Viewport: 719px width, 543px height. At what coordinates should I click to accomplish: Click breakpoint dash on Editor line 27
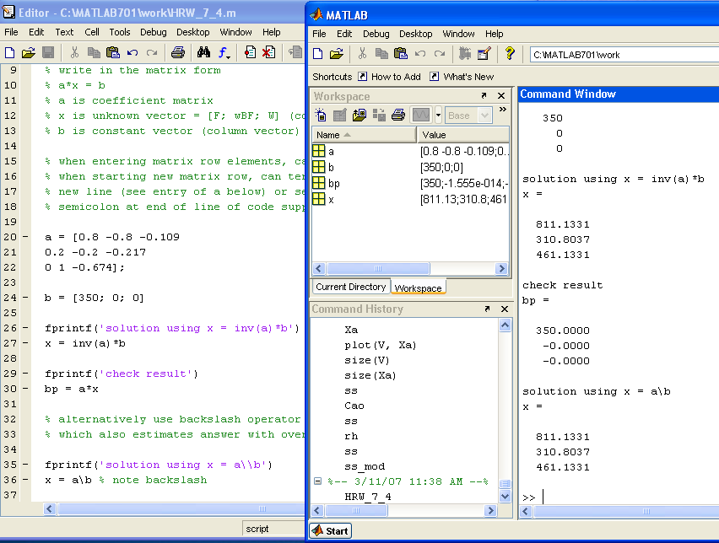[25, 343]
